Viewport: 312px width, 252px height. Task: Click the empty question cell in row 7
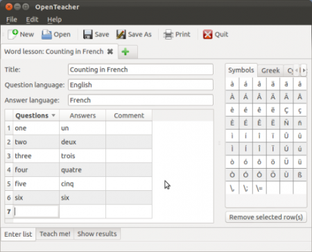pyautogui.click(x=36, y=212)
